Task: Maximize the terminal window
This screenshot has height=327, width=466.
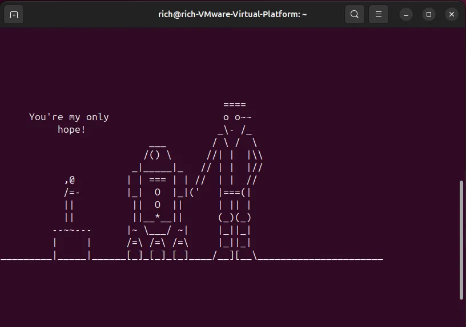Action: 429,14
